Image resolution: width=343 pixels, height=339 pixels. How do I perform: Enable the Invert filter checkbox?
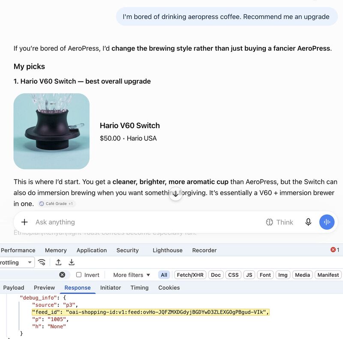pos(79,275)
